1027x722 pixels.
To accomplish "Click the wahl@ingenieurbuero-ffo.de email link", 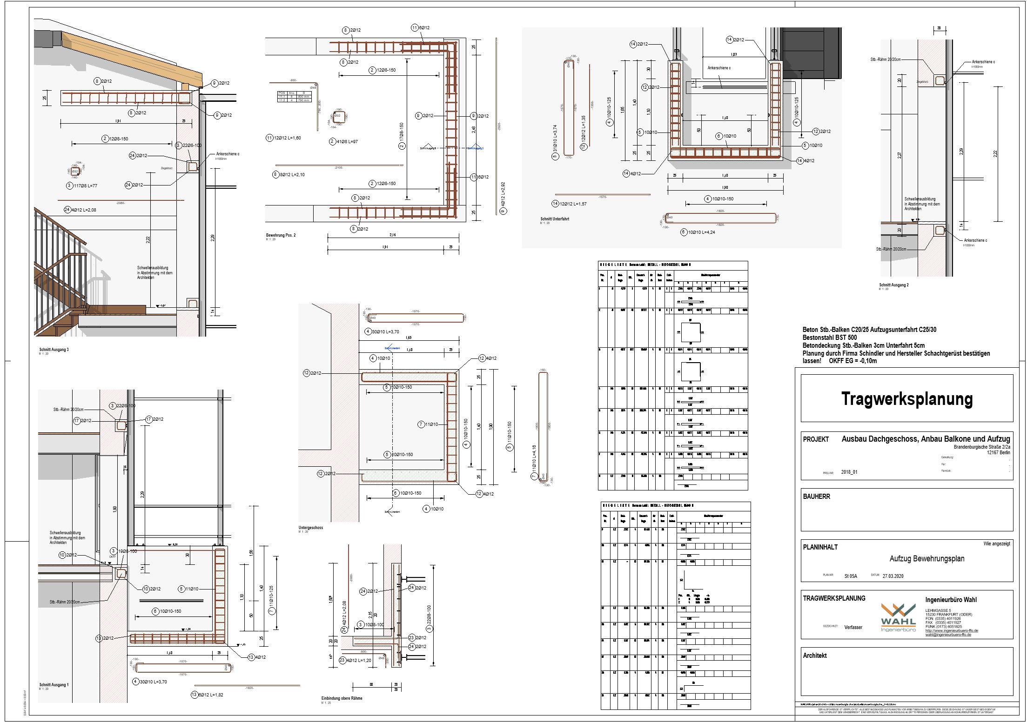I will click(x=948, y=635).
